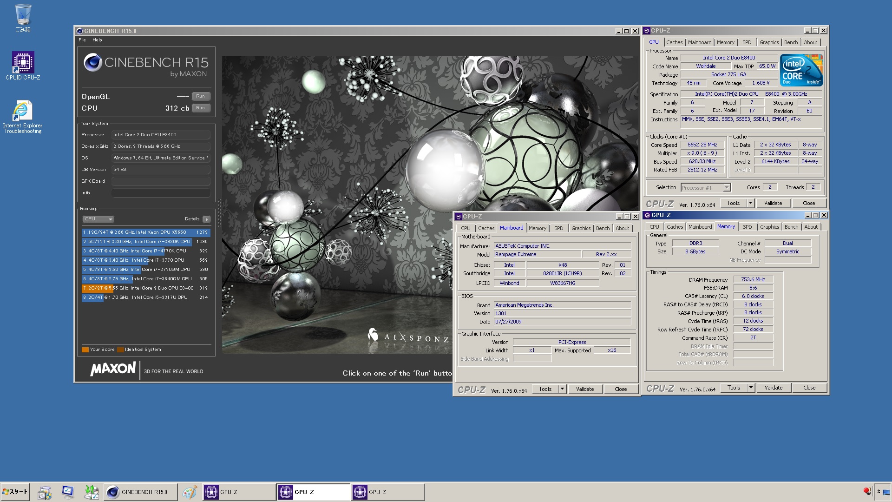Select Core i7-3840QM ranking row

(x=146, y=279)
